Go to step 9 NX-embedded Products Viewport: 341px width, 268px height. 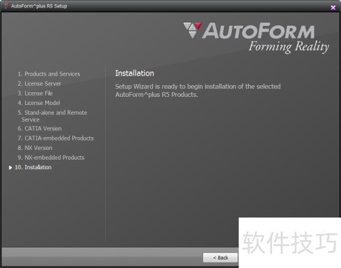coord(51,158)
